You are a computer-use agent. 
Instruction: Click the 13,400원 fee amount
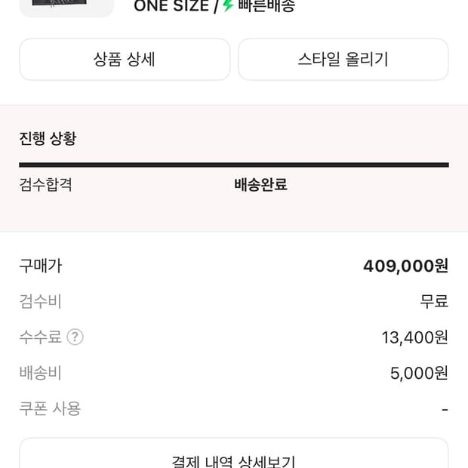(x=414, y=337)
